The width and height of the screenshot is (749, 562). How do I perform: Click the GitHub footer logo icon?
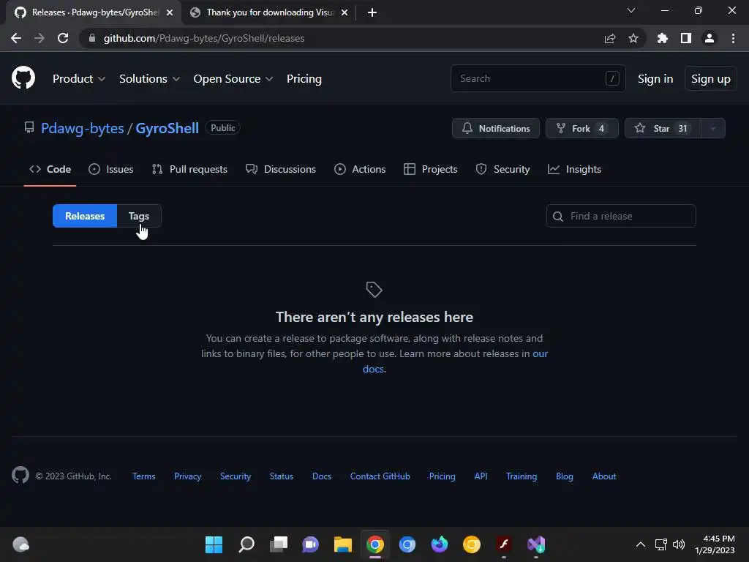[x=20, y=475]
